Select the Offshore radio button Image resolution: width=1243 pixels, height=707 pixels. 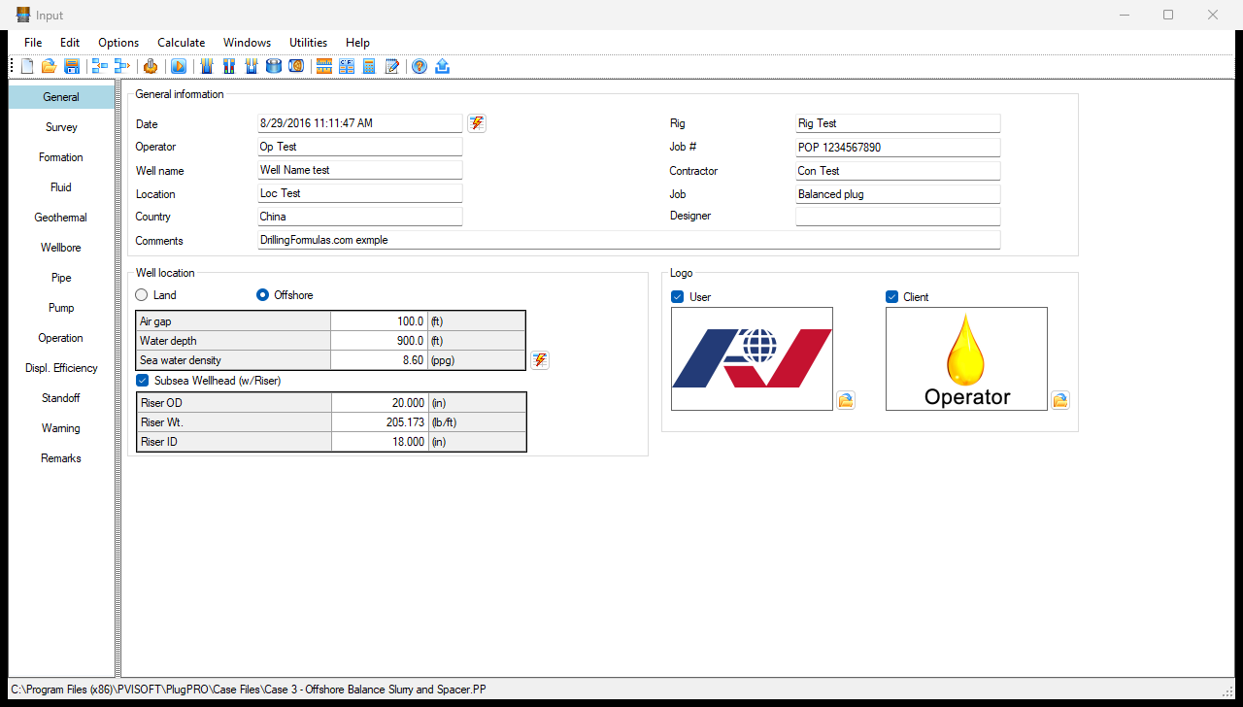(x=262, y=295)
